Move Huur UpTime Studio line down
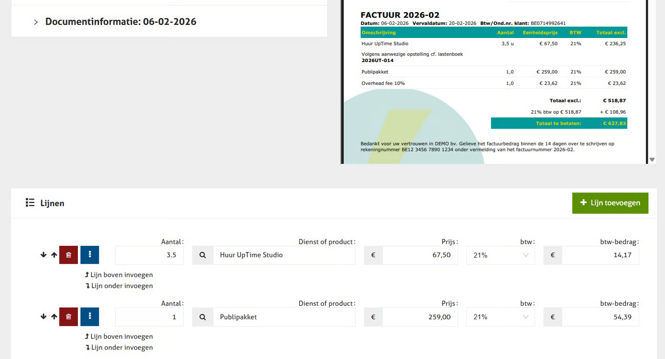This screenshot has width=665, height=359. 43,255
